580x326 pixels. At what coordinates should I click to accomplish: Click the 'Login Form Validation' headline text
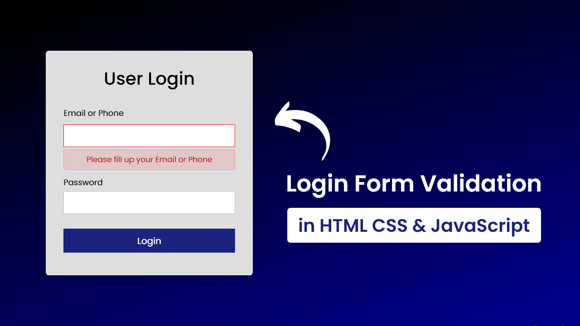(x=414, y=184)
